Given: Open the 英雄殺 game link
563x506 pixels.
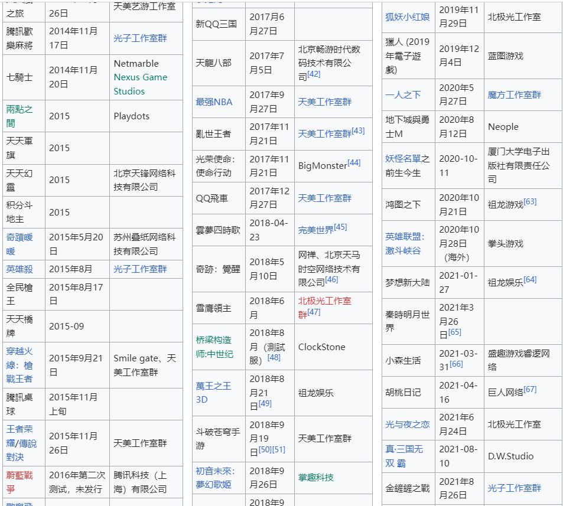Looking at the screenshot, I should [x=19, y=269].
